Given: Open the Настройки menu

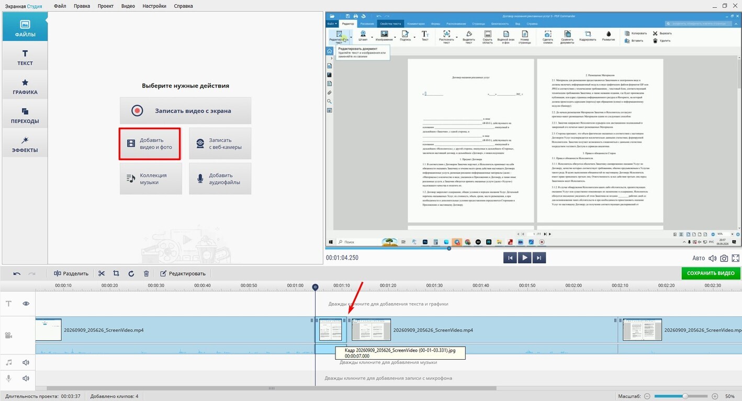Looking at the screenshot, I should (154, 6).
